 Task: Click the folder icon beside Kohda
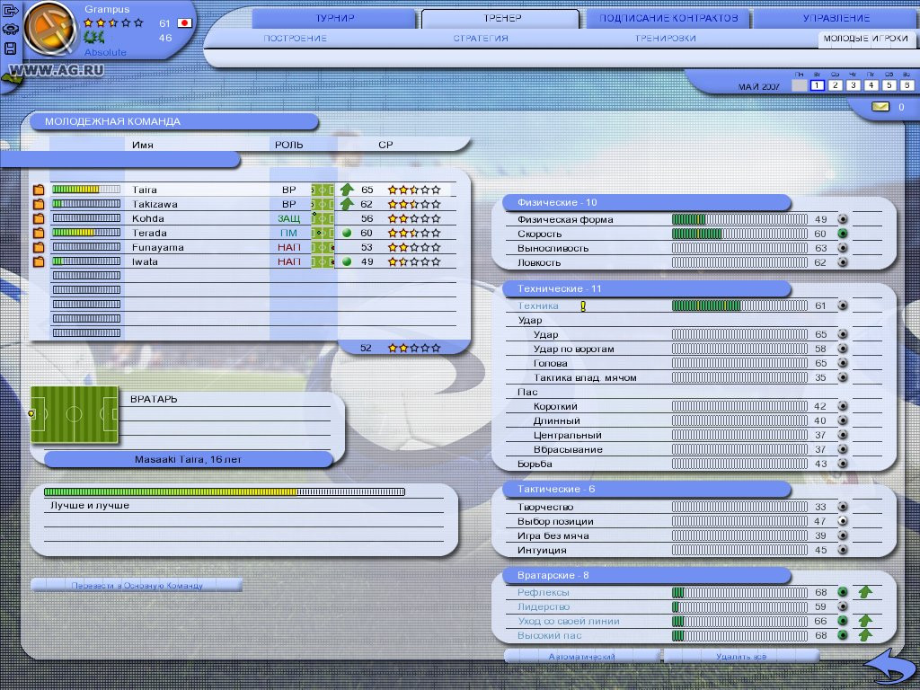tap(39, 218)
